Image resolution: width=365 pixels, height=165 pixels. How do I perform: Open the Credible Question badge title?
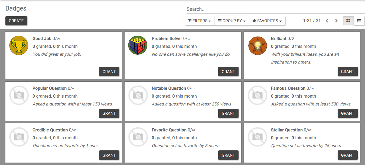click(x=50, y=130)
